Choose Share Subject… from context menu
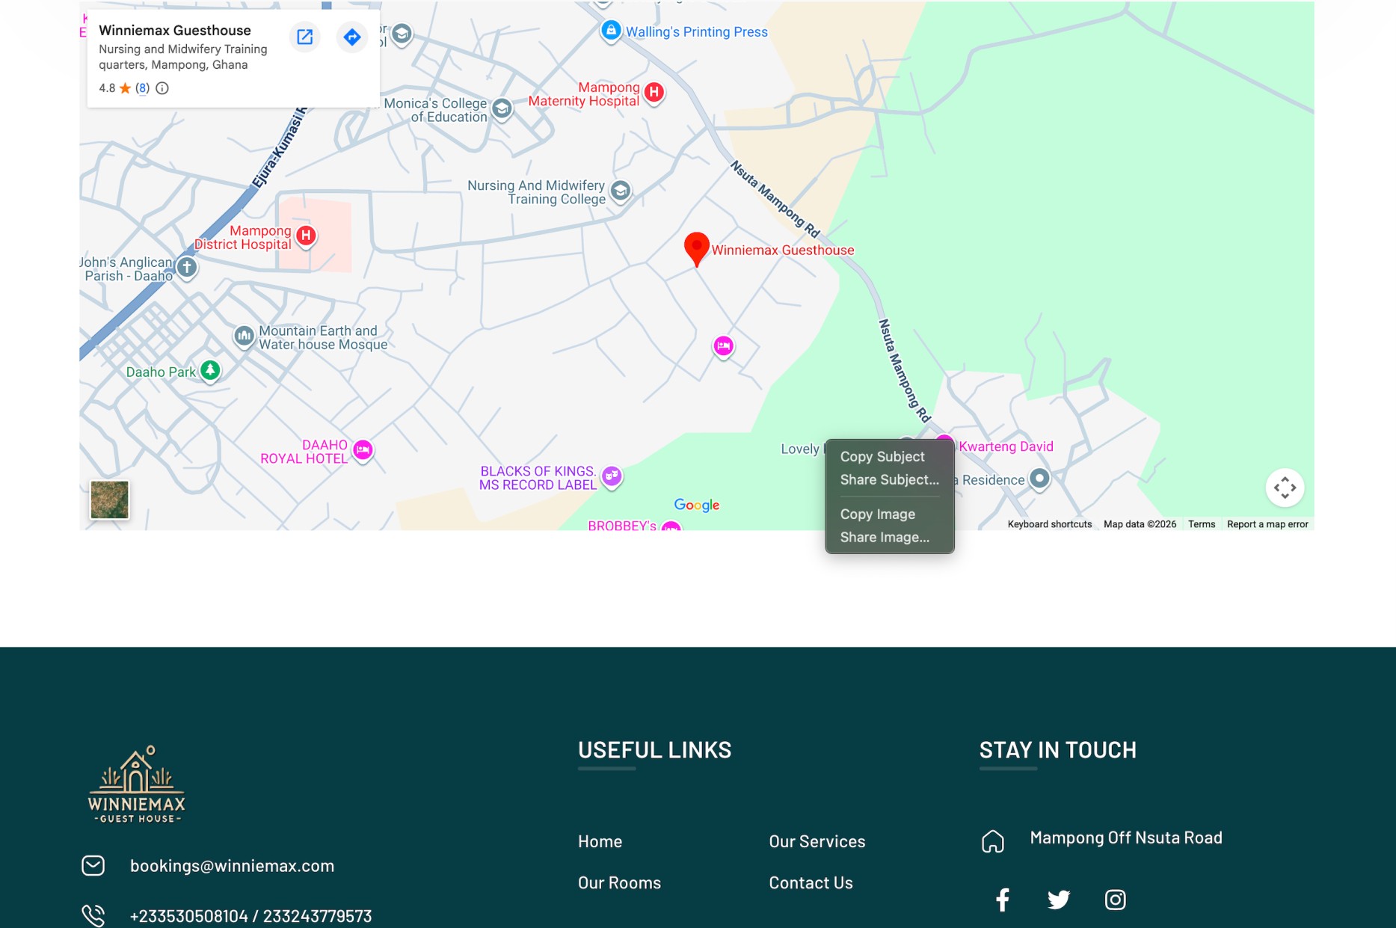 tap(889, 479)
